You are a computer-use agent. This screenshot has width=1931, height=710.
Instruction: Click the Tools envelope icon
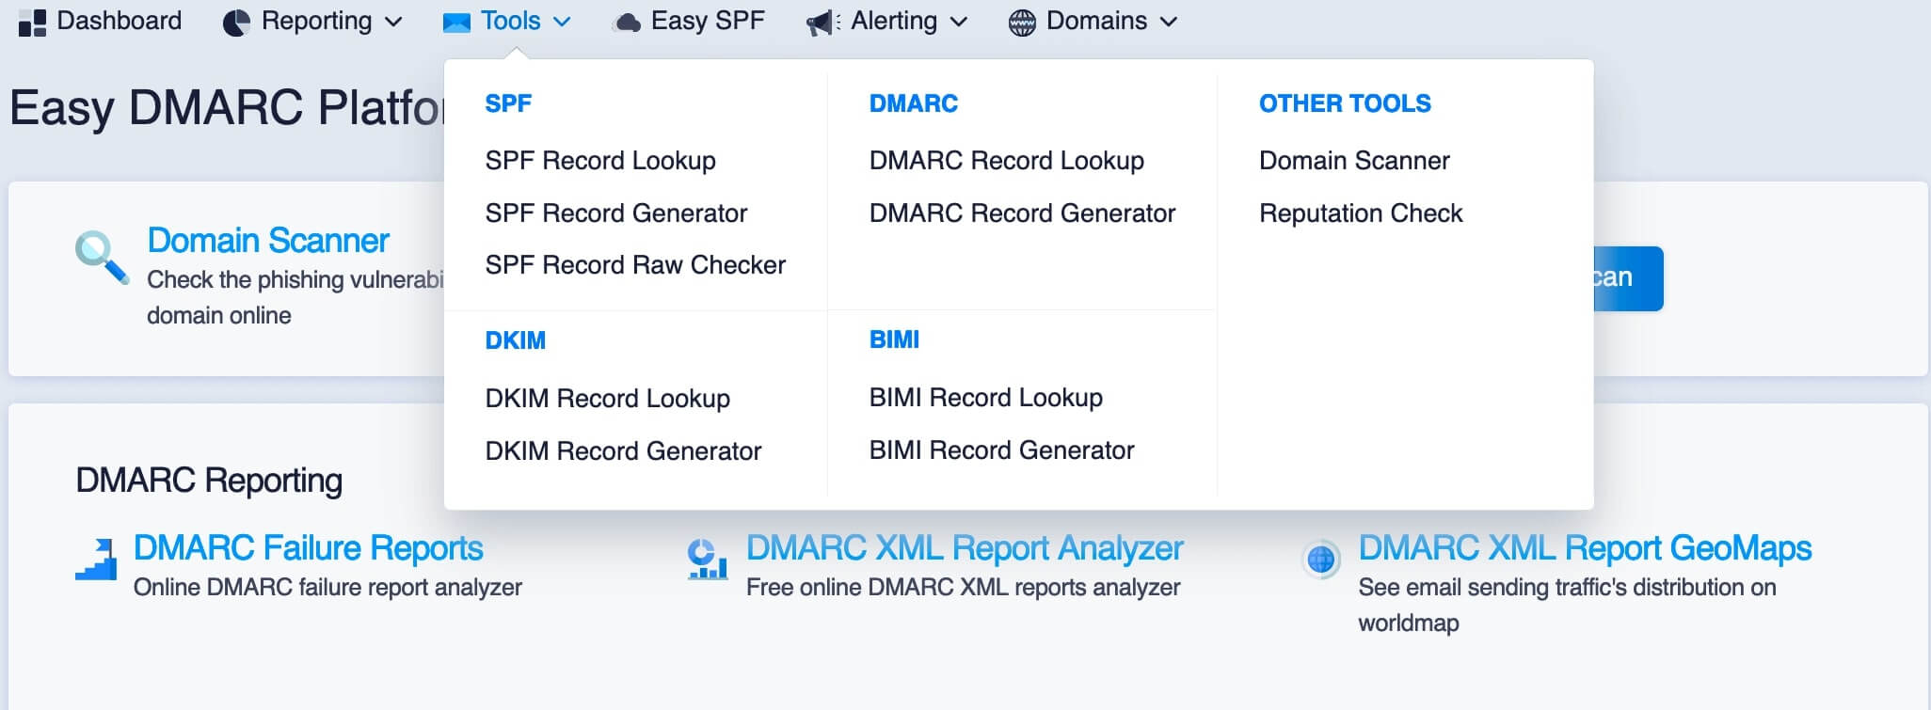pyautogui.click(x=456, y=23)
